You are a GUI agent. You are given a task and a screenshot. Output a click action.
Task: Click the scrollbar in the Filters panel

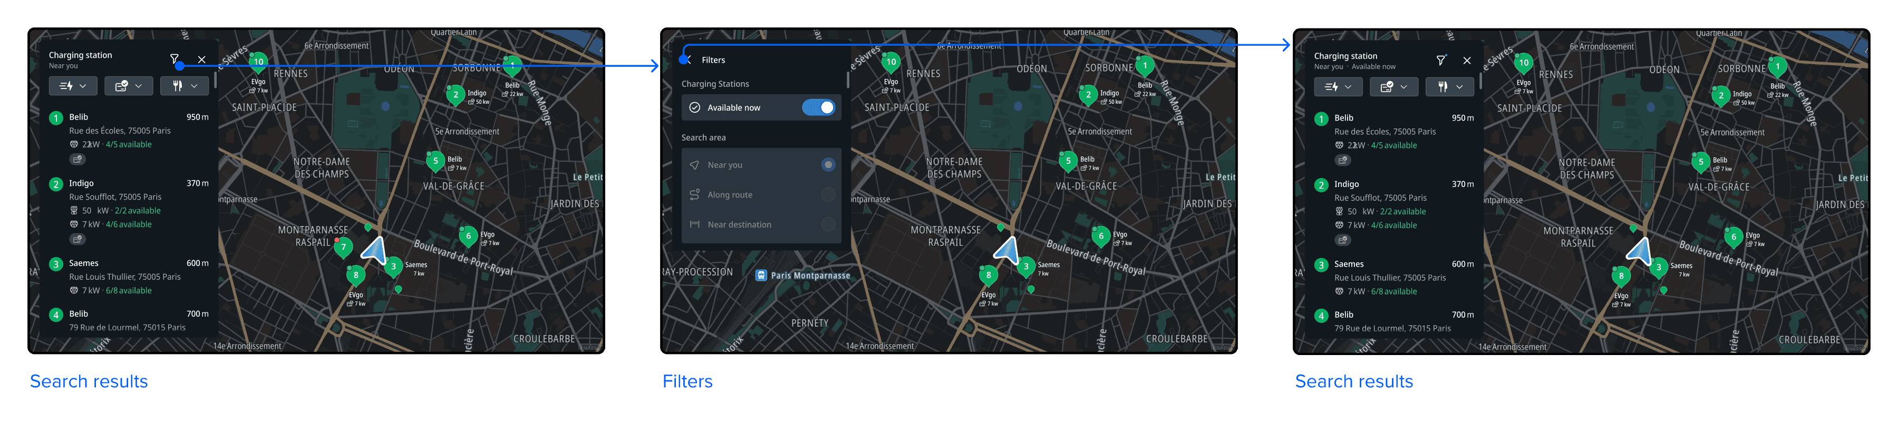pyautogui.click(x=847, y=80)
